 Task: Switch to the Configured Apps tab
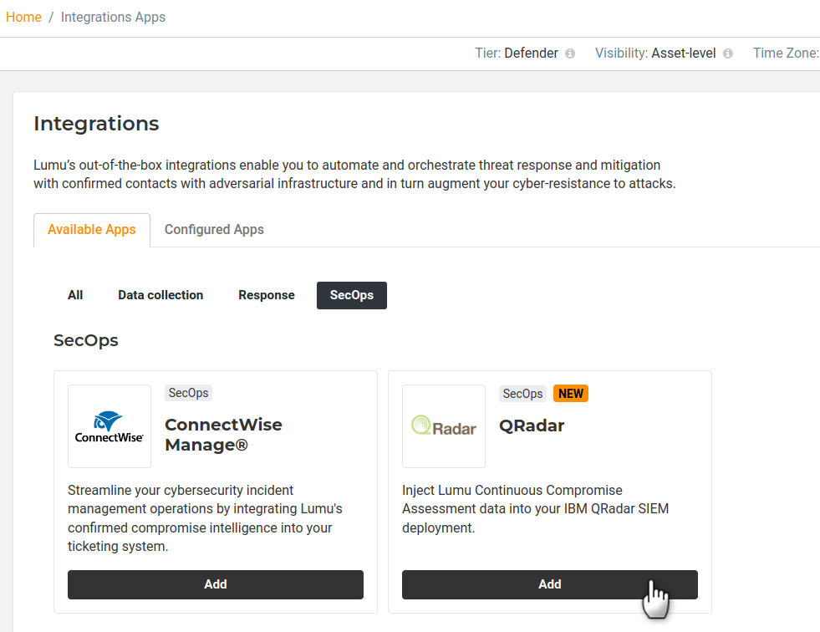(214, 230)
